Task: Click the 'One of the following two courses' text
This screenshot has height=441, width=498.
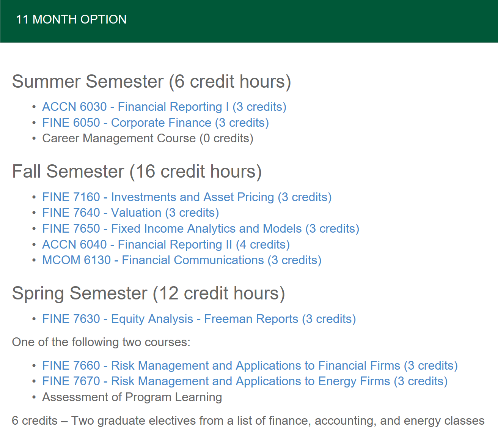Action: coord(101,342)
